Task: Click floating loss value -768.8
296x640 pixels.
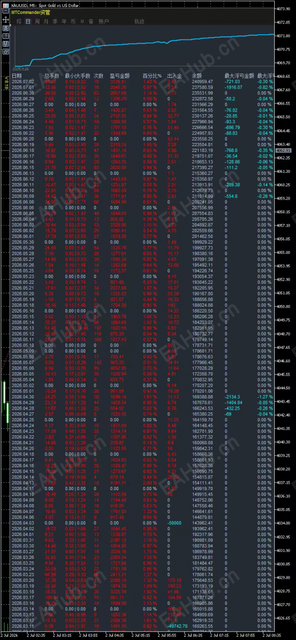Action: (x=232, y=150)
